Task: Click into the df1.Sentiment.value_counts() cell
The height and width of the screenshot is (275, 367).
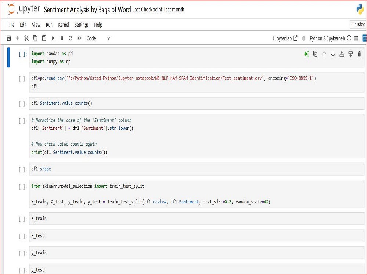Action: tap(197, 103)
